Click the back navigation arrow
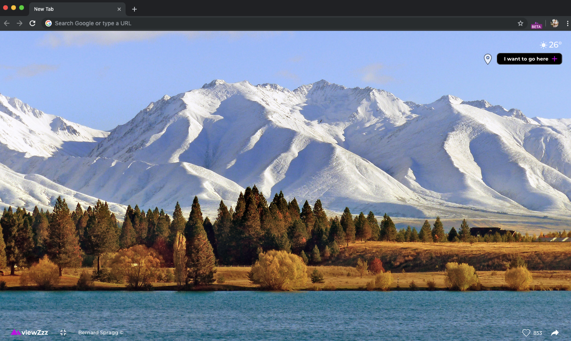This screenshot has width=571, height=341. pyautogui.click(x=7, y=23)
